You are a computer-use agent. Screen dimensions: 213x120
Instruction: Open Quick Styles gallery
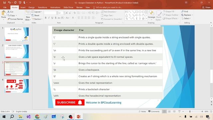click(x=159, y=16)
